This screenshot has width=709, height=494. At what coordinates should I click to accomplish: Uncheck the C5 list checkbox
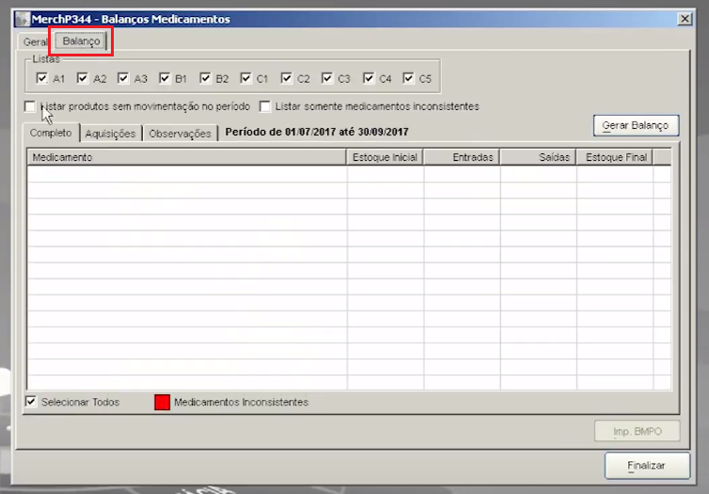(409, 79)
